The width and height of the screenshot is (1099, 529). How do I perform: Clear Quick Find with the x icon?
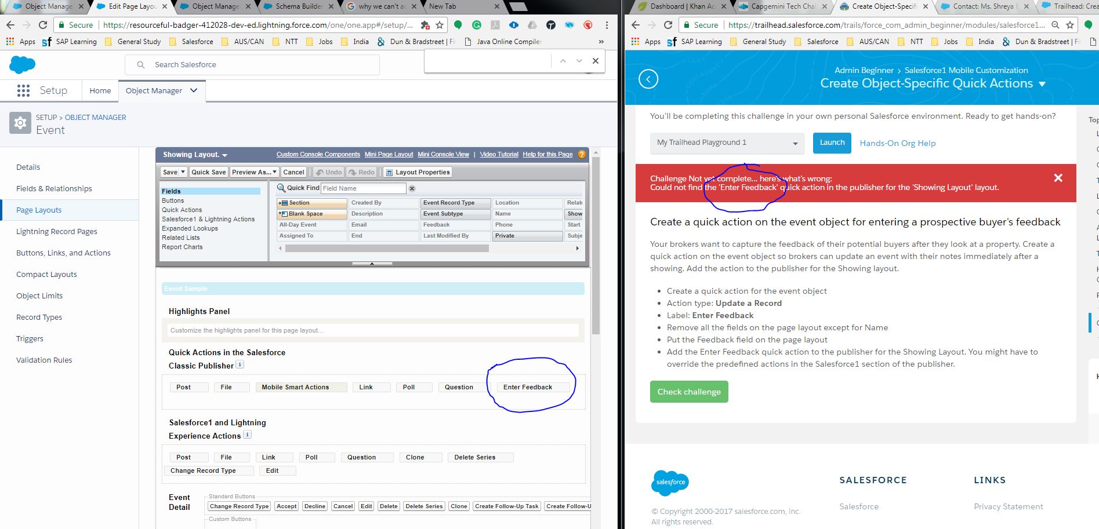(x=412, y=188)
